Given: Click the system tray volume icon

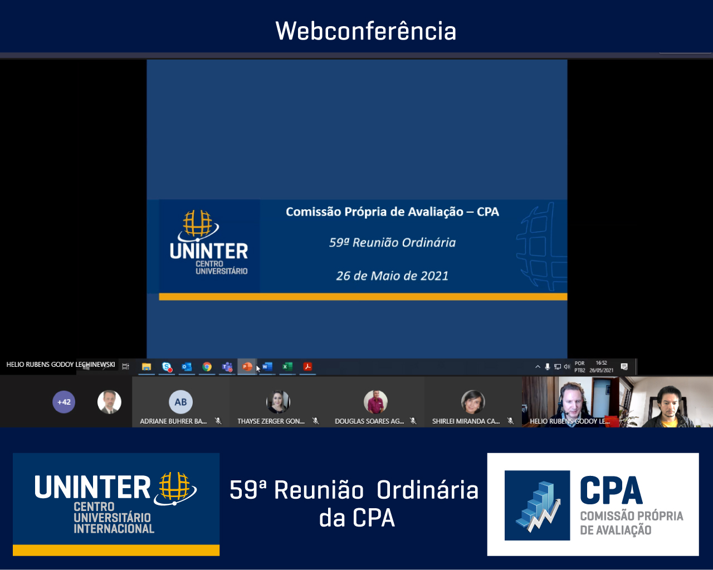Looking at the screenshot, I should [x=567, y=367].
